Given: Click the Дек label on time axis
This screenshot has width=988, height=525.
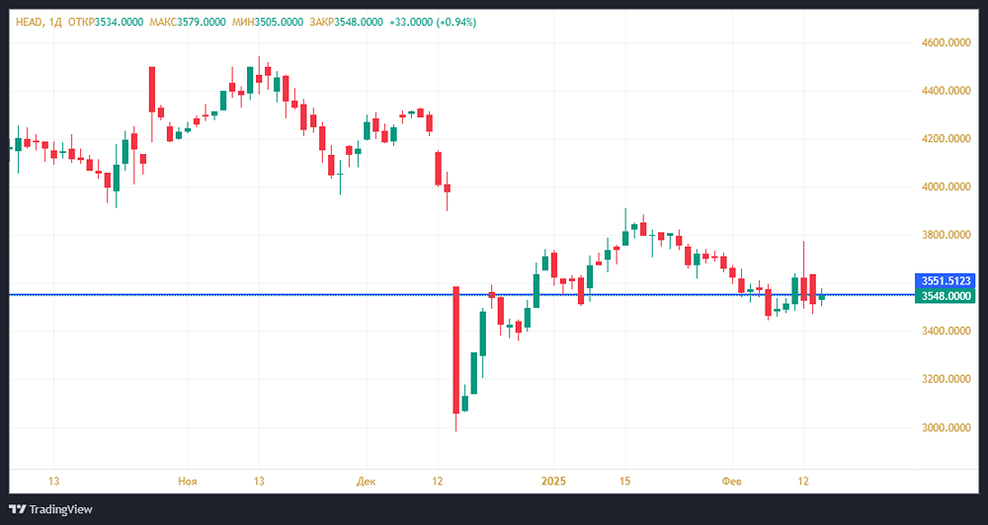Looking at the screenshot, I should click(367, 481).
